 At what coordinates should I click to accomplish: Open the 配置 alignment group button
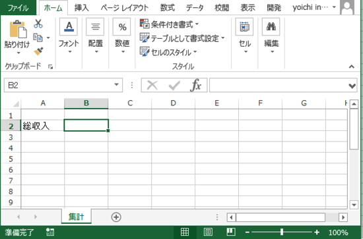96,36
